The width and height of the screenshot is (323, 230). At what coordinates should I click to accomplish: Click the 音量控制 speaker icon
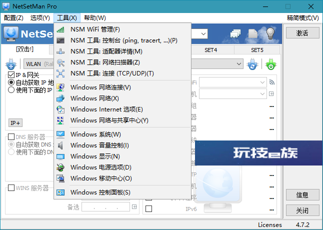click(x=60, y=145)
